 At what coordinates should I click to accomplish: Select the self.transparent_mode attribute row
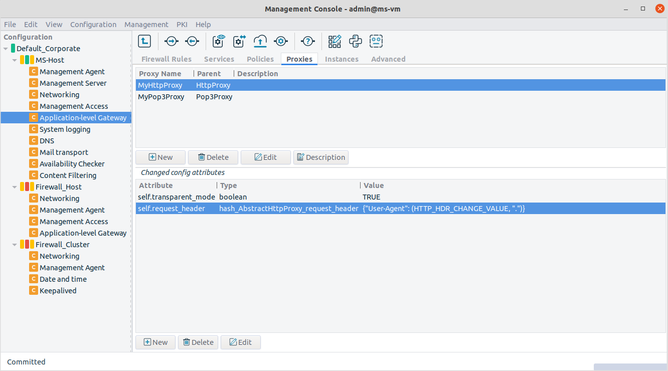401,197
